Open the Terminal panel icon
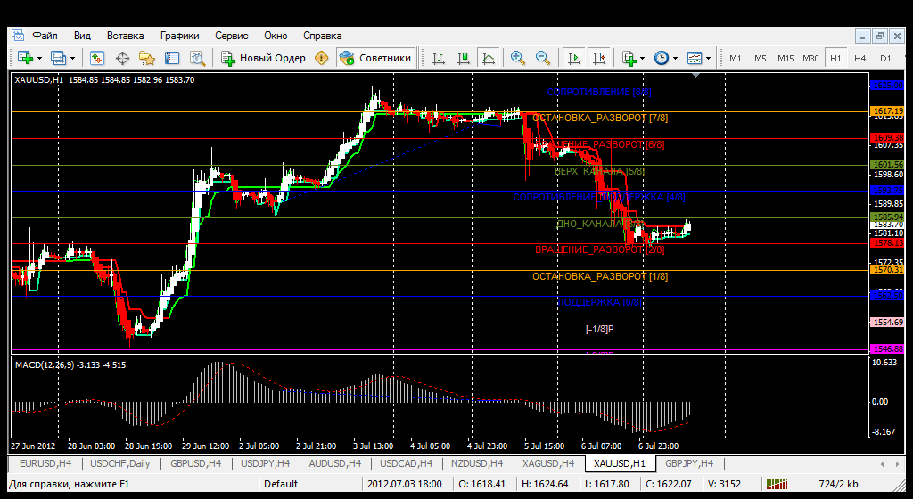 tap(172, 58)
